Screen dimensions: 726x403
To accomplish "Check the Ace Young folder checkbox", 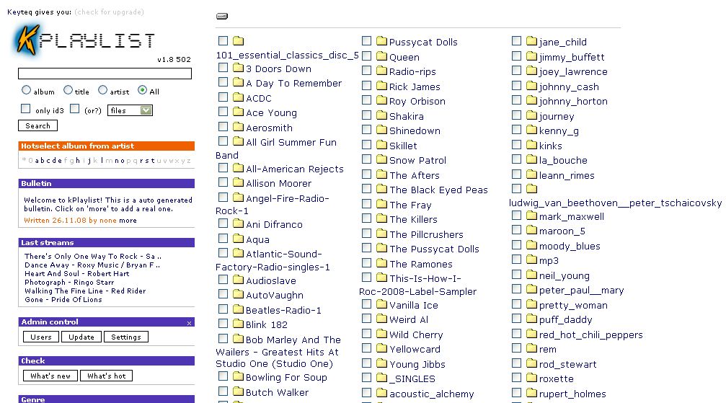I will pyautogui.click(x=223, y=112).
